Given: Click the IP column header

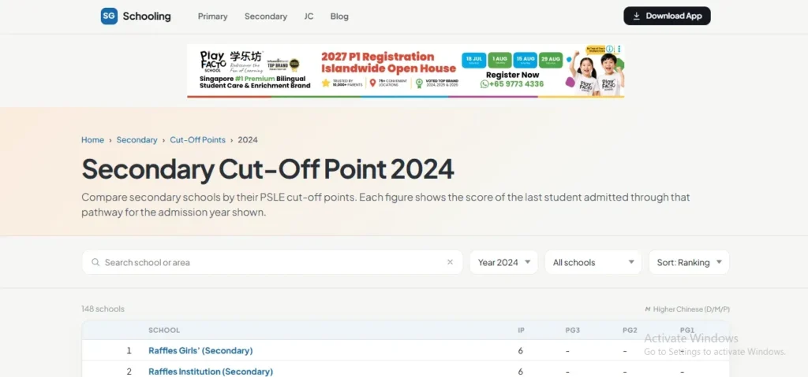Looking at the screenshot, I should tap(521, 331).
